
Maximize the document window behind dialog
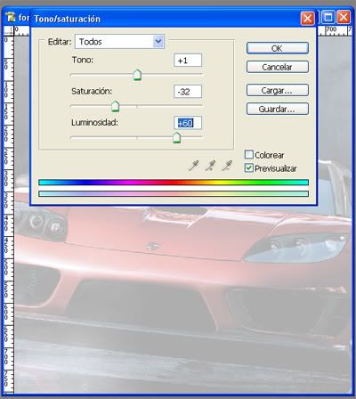click(x=328, y=17)
